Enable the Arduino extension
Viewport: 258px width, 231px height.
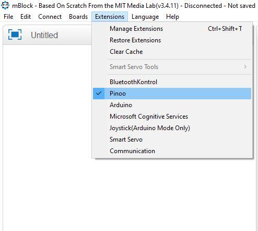(172, 105)
